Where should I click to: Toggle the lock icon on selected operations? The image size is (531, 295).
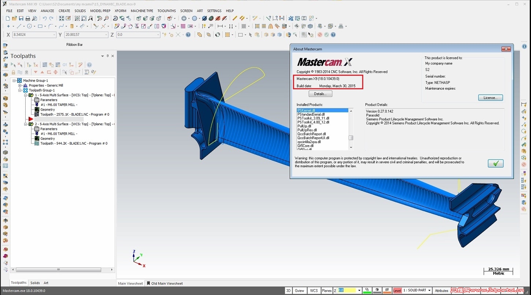14,72
